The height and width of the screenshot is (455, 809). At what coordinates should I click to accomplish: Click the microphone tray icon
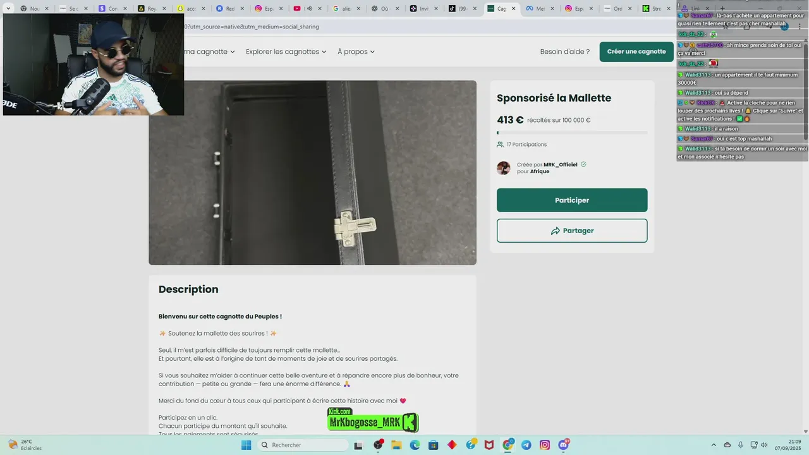(740, 445)
